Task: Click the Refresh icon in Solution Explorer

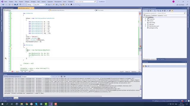Action: [x=160, y=11]
